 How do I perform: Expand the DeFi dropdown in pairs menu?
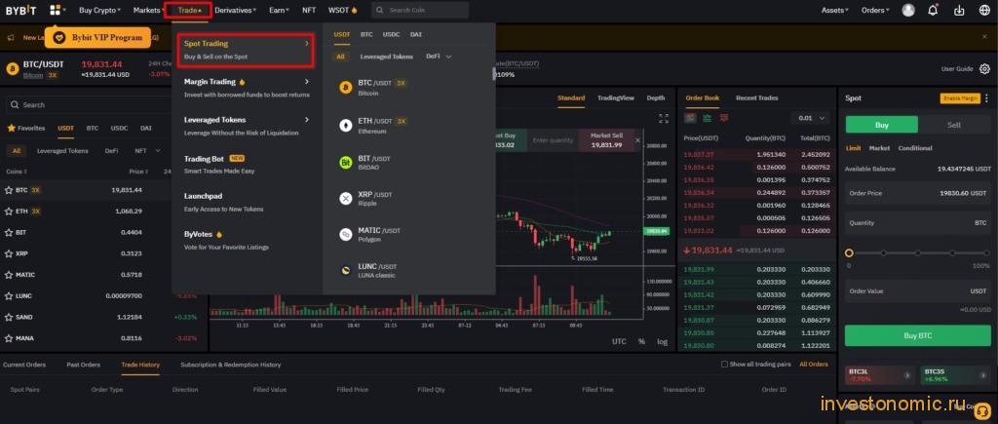coord(439,56)
